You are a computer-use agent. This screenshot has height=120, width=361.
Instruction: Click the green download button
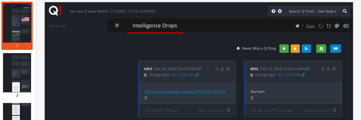pyautogui.click(x=321, y=49)
